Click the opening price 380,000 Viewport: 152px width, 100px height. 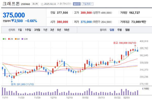pos(62,22)
